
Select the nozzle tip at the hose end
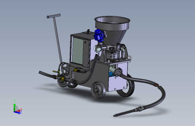click(x=115, y=116)
